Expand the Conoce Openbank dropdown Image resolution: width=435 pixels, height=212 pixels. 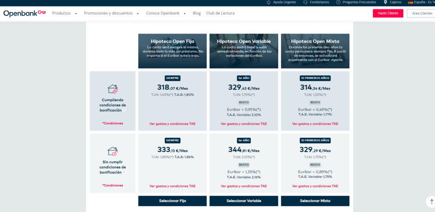[166, 13]
